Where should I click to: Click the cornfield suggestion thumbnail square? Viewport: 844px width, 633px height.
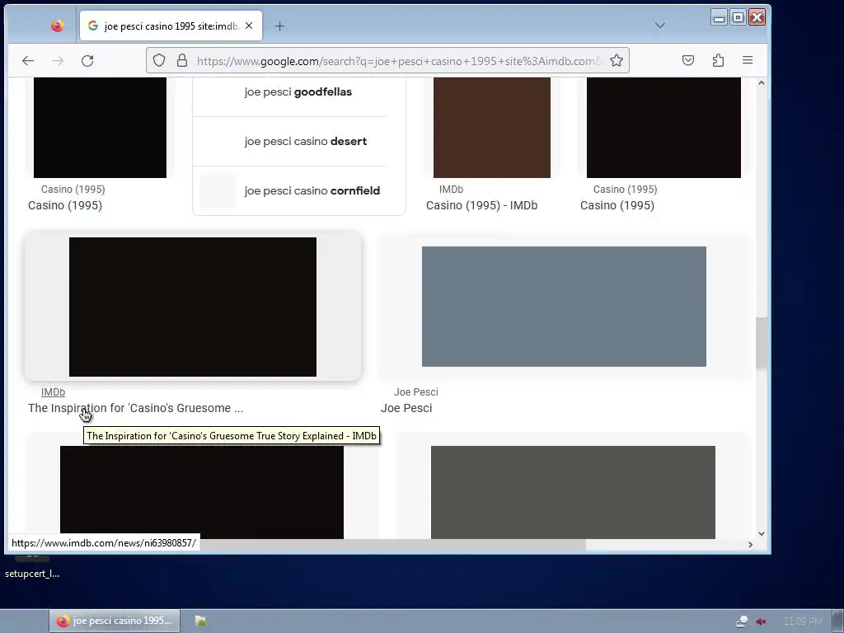(x=218, y=190)
